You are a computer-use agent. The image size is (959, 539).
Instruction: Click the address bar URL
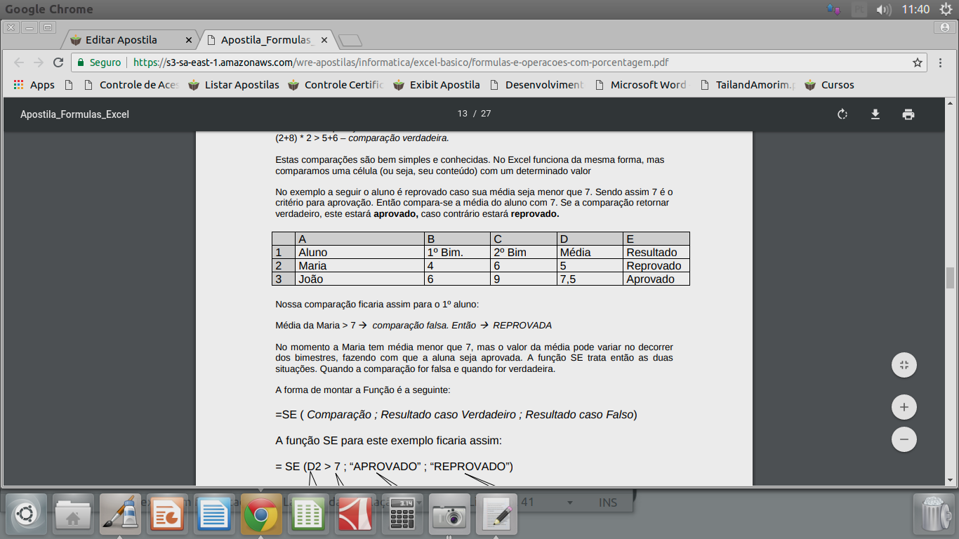[400, 62]
